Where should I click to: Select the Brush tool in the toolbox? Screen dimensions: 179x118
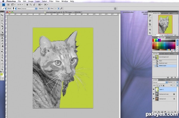(x=2, y=35)
